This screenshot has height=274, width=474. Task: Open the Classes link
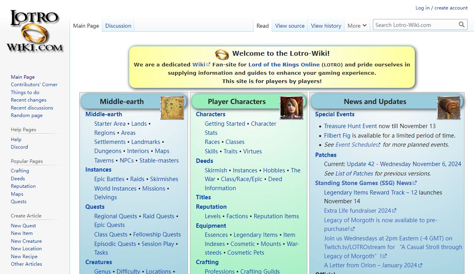(x=235, y=142)
